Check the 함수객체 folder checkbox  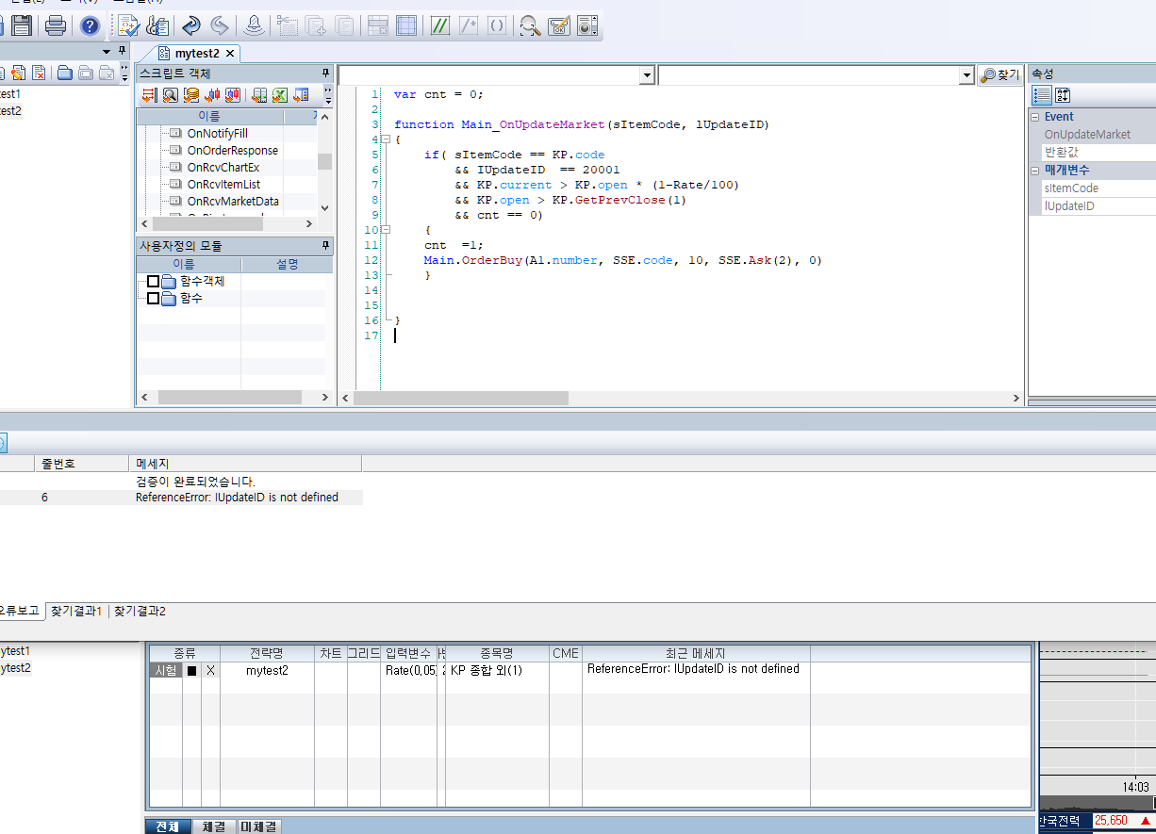[x=153, y=282]
